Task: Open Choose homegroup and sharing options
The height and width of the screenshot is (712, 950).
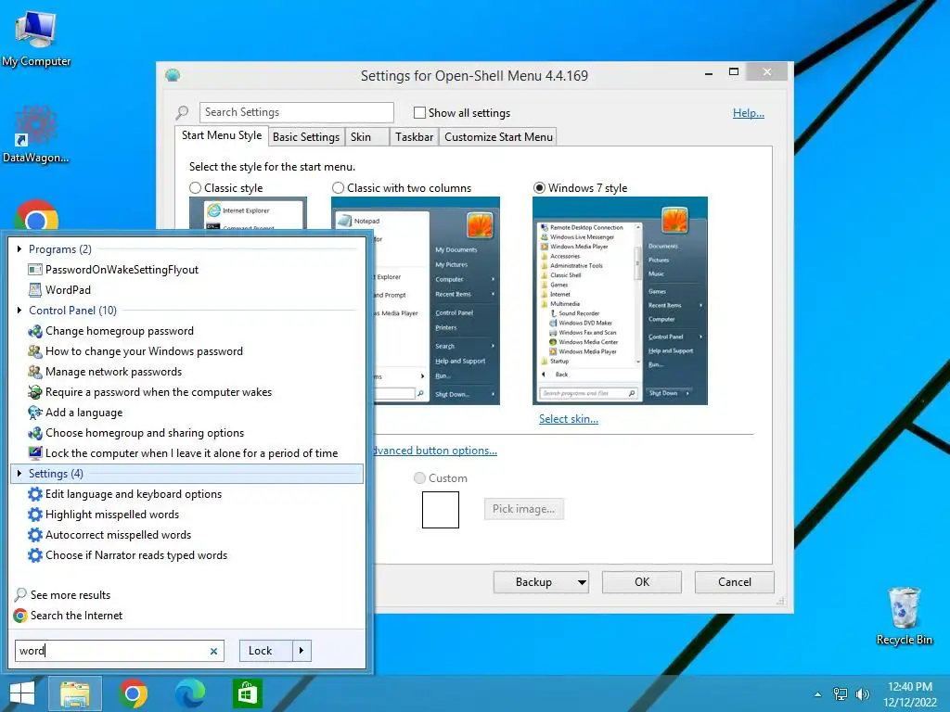Action: tap(144, 433)
